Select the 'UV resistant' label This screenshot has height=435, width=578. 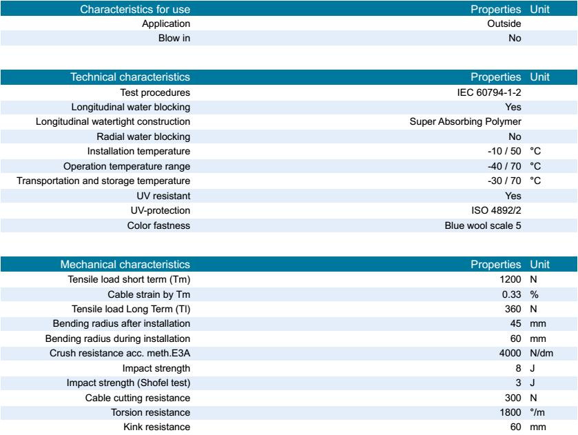(x=163, y=196)
